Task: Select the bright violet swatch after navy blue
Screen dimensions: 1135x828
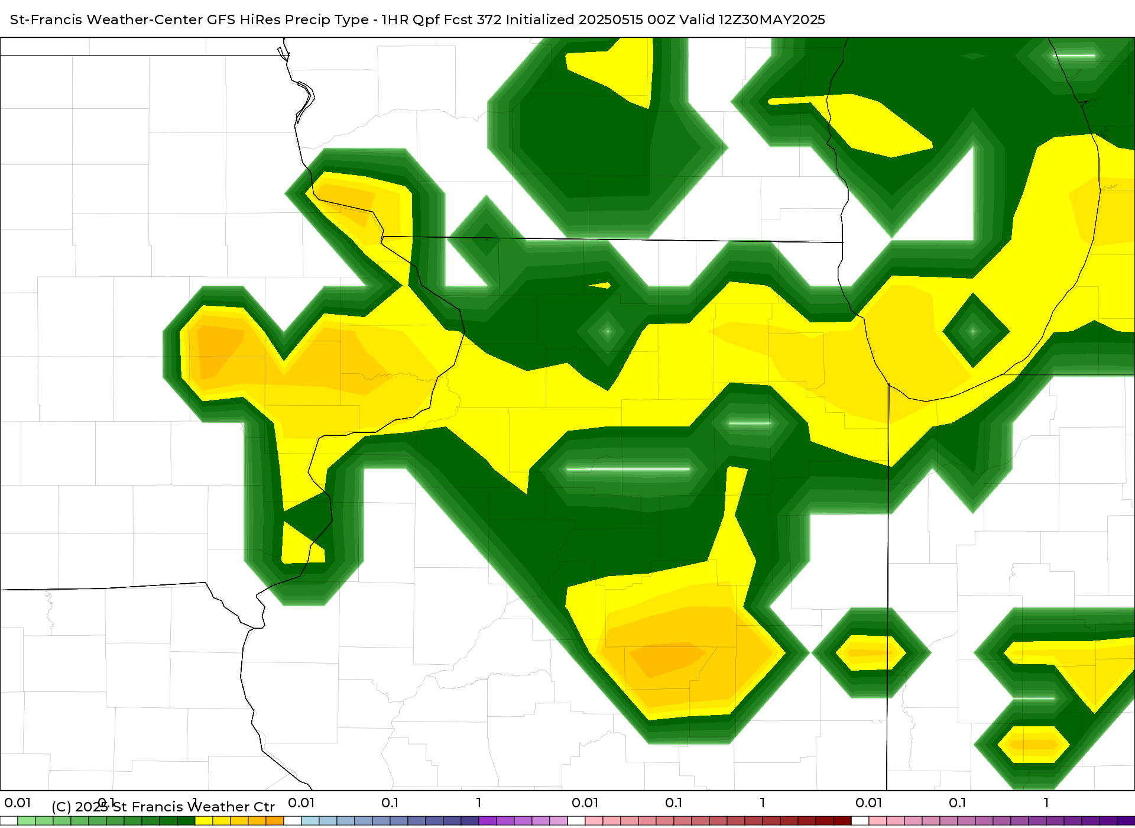Action: coord(488,821)
